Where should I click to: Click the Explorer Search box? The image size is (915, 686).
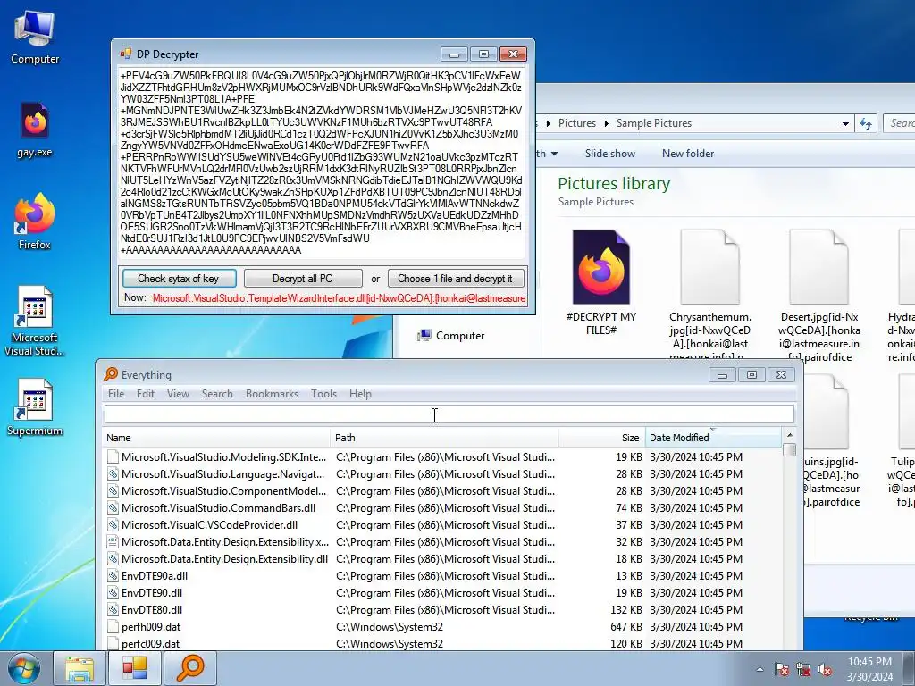[899, 123]
